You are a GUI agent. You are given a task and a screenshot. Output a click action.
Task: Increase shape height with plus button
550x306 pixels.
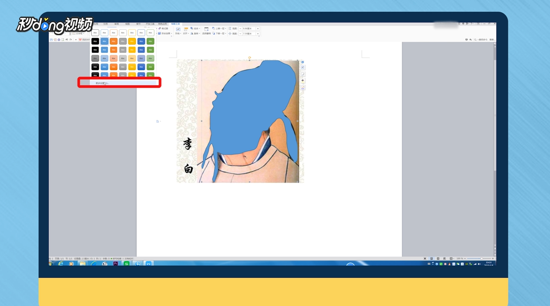258,29
